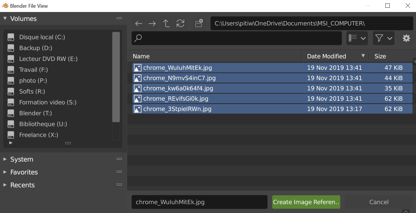Sort files by Name column
The height and width of the screenshot is (213, 416).
coord(141,56)
